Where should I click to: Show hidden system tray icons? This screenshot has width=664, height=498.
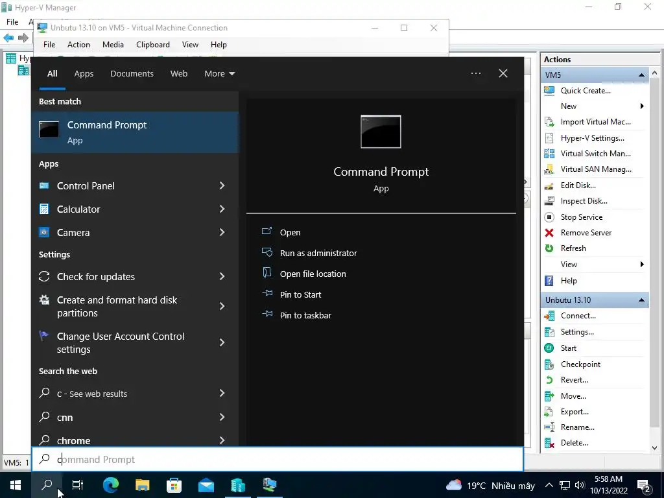click(x=549, y=485)
